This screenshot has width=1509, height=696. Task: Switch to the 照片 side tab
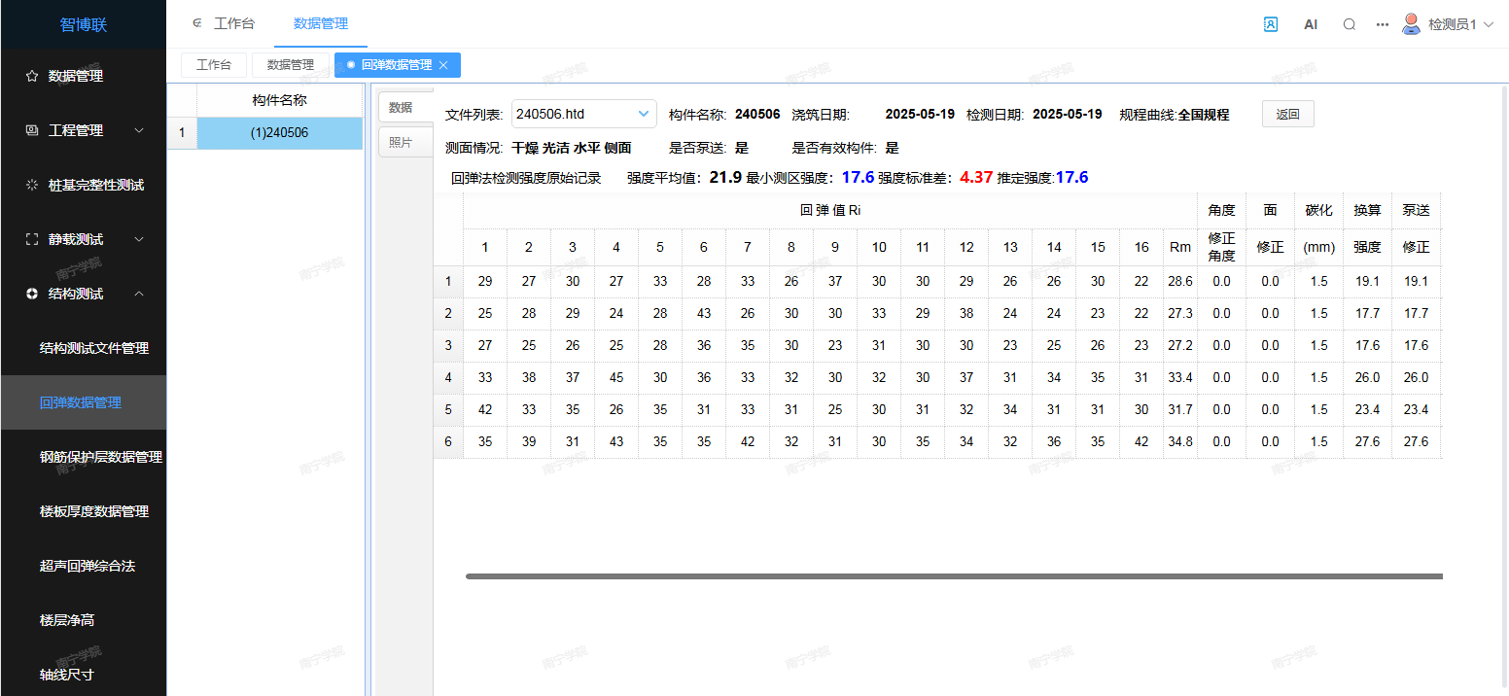pos(401,142)
